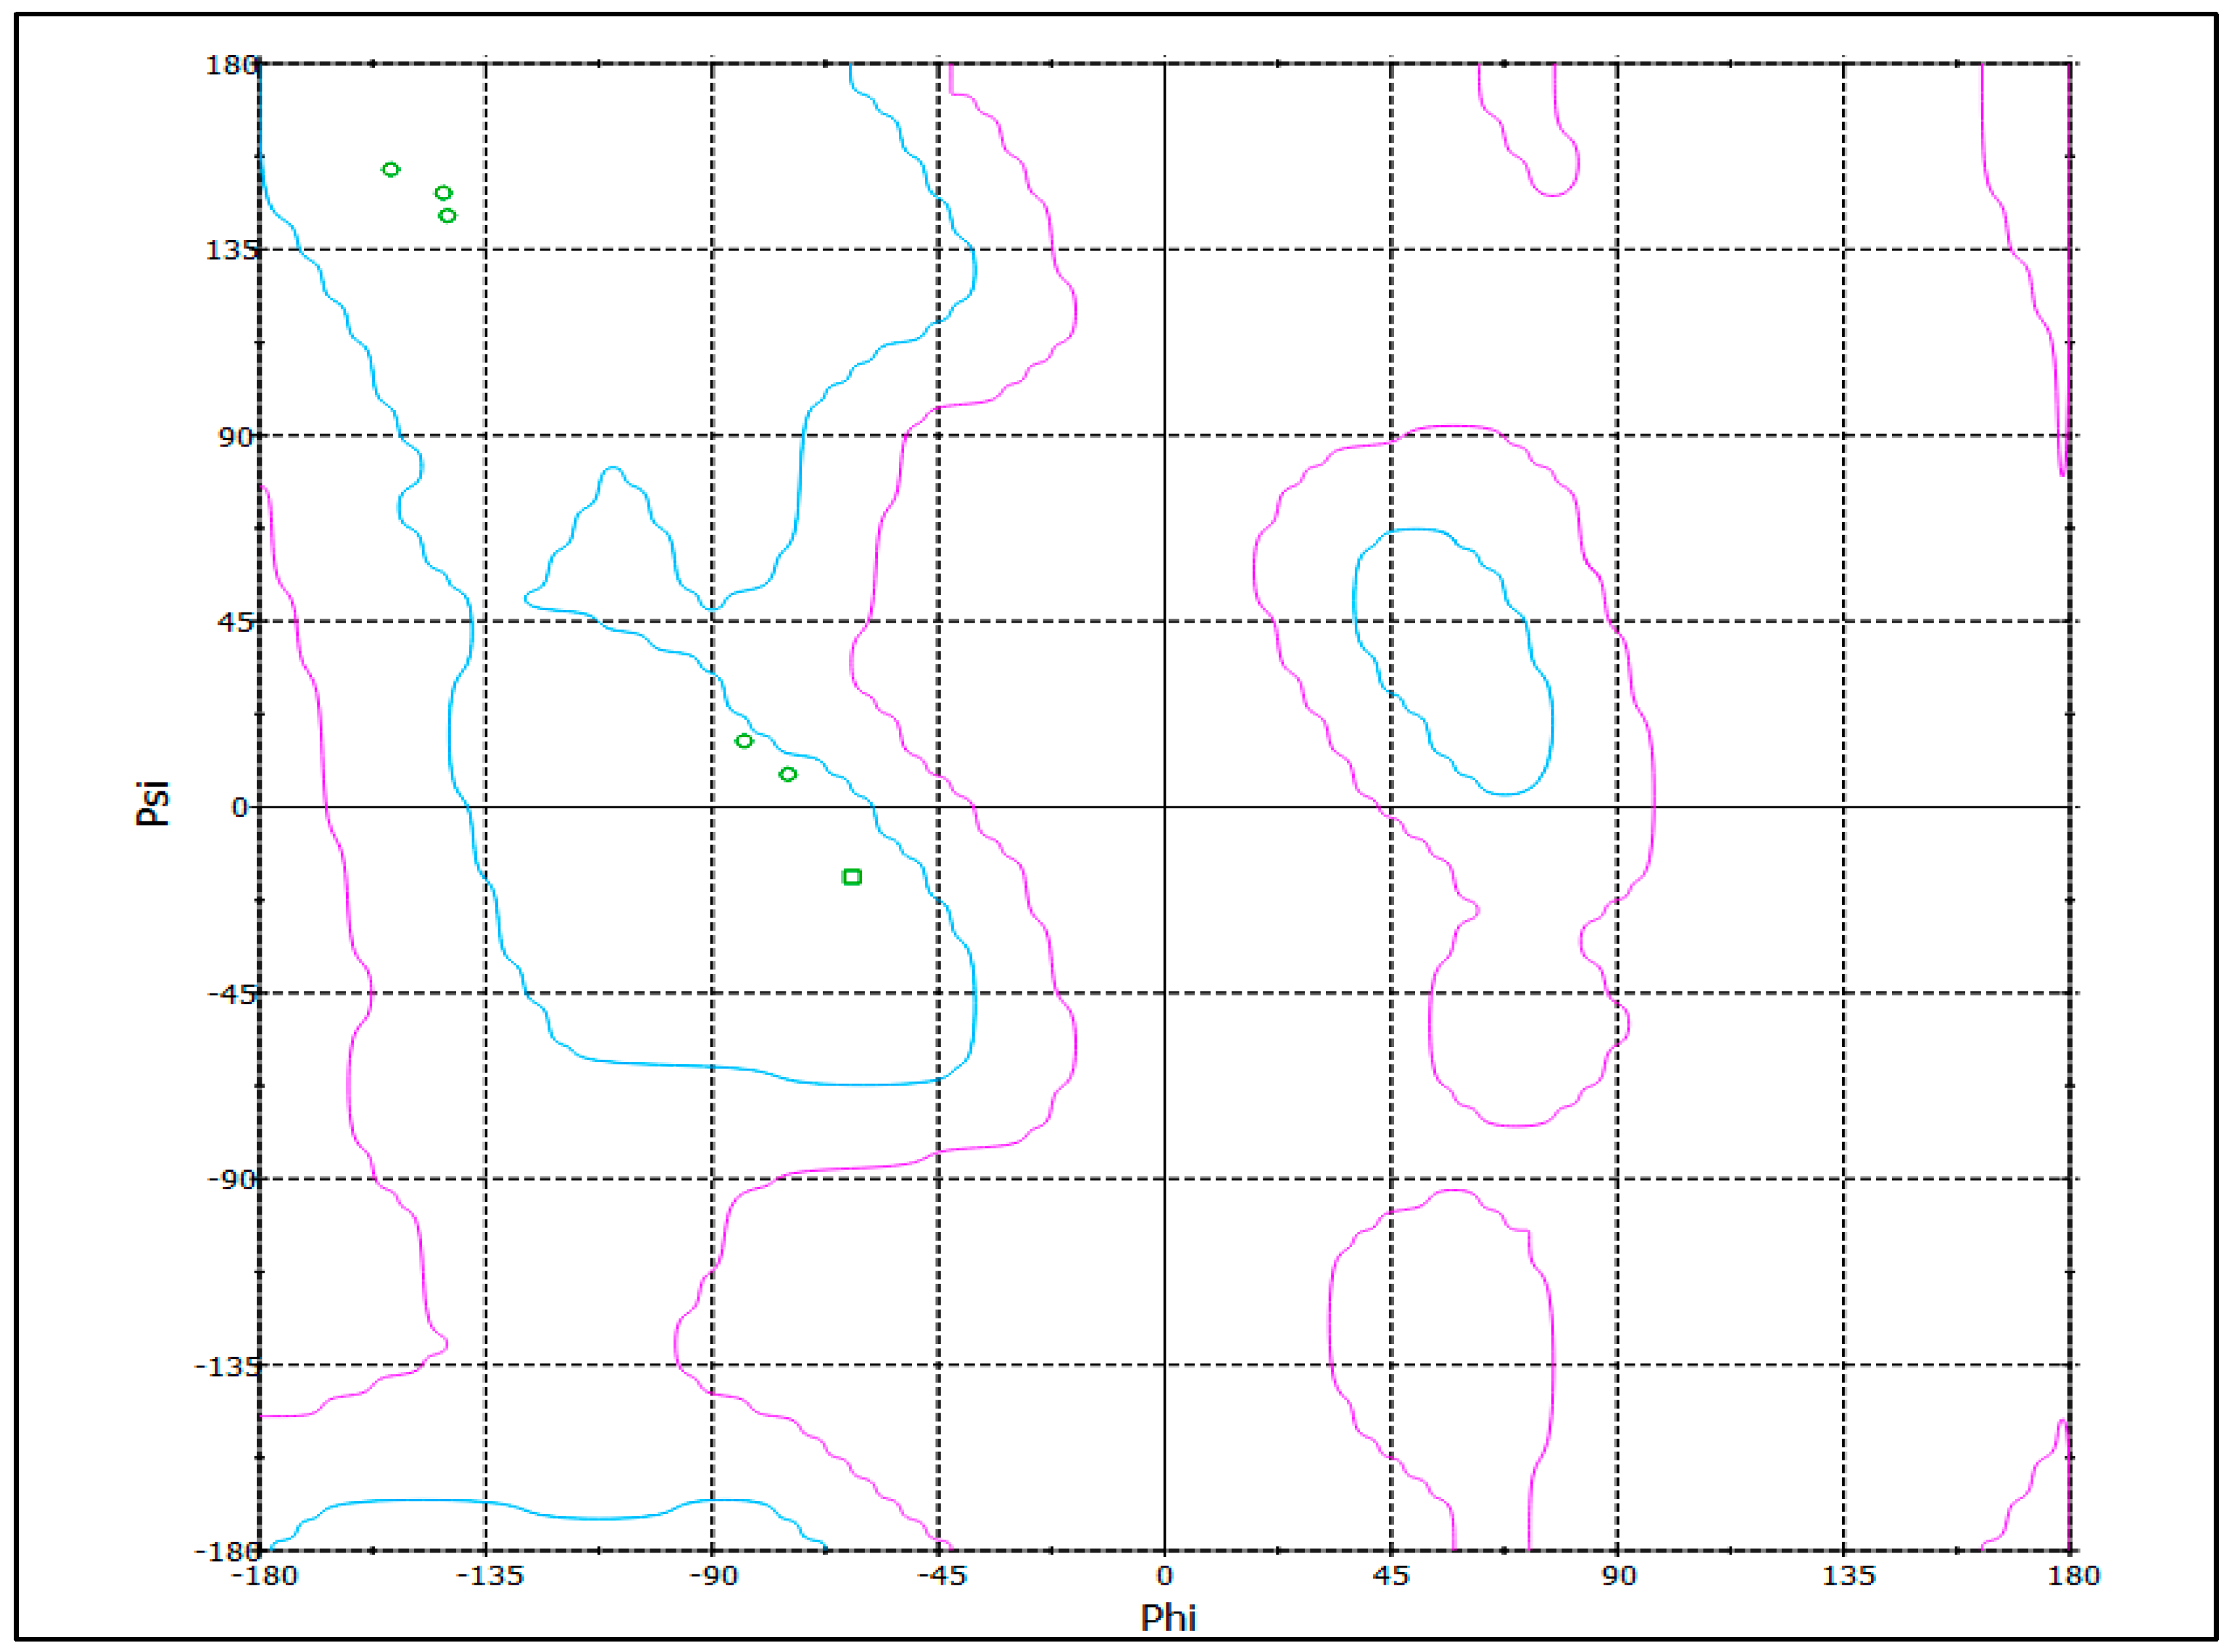Click the middle circle of upper-left trio
This screenshot has height=1652, width=2234.
444,193
